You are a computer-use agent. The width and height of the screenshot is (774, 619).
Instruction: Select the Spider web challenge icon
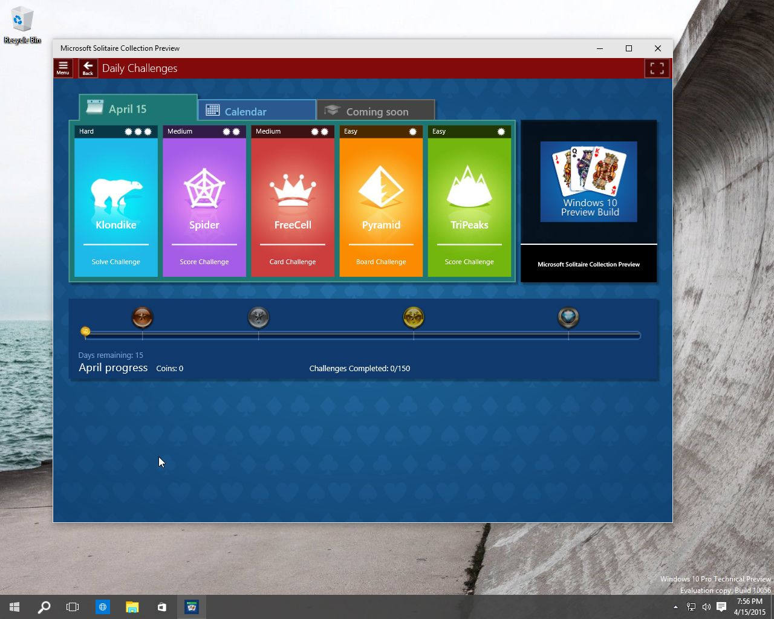204,189
